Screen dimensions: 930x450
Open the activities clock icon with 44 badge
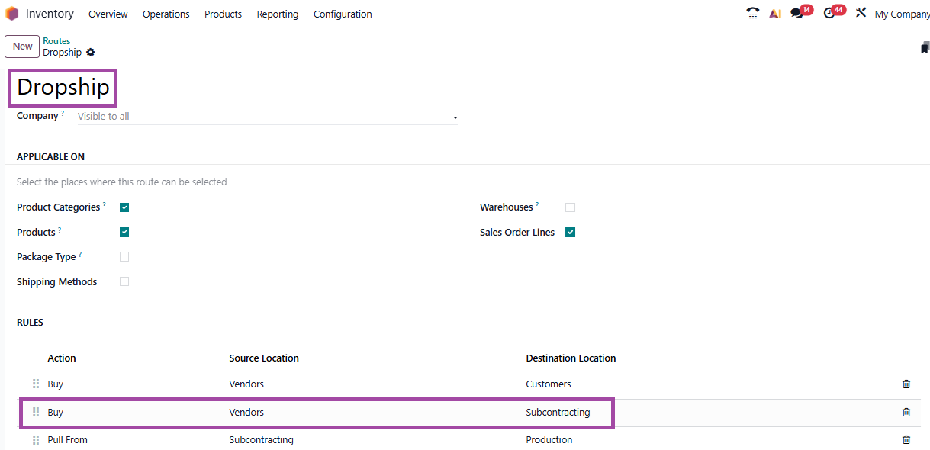pos(830,14)
